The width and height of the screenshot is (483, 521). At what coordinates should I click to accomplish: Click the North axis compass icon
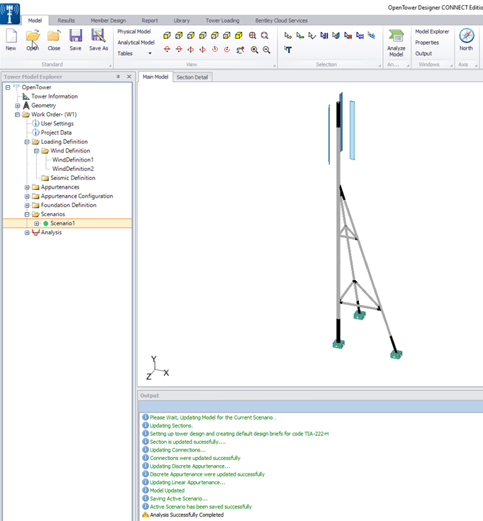[x=466, y=35]
